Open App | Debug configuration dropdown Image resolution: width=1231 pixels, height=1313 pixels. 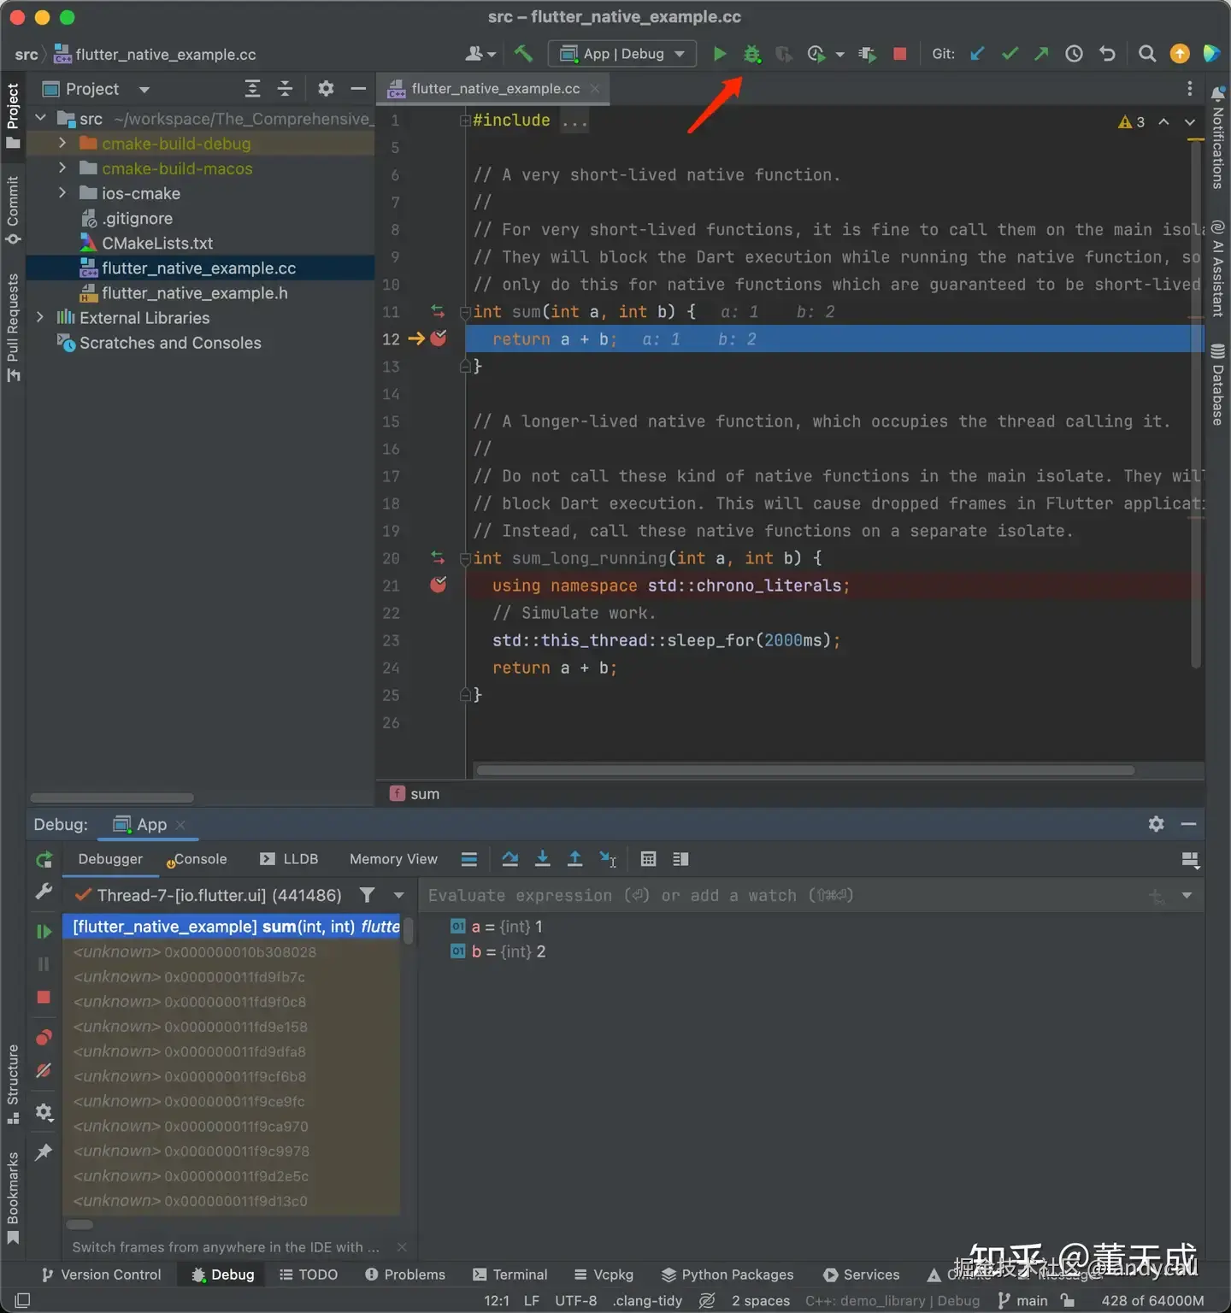622,54
